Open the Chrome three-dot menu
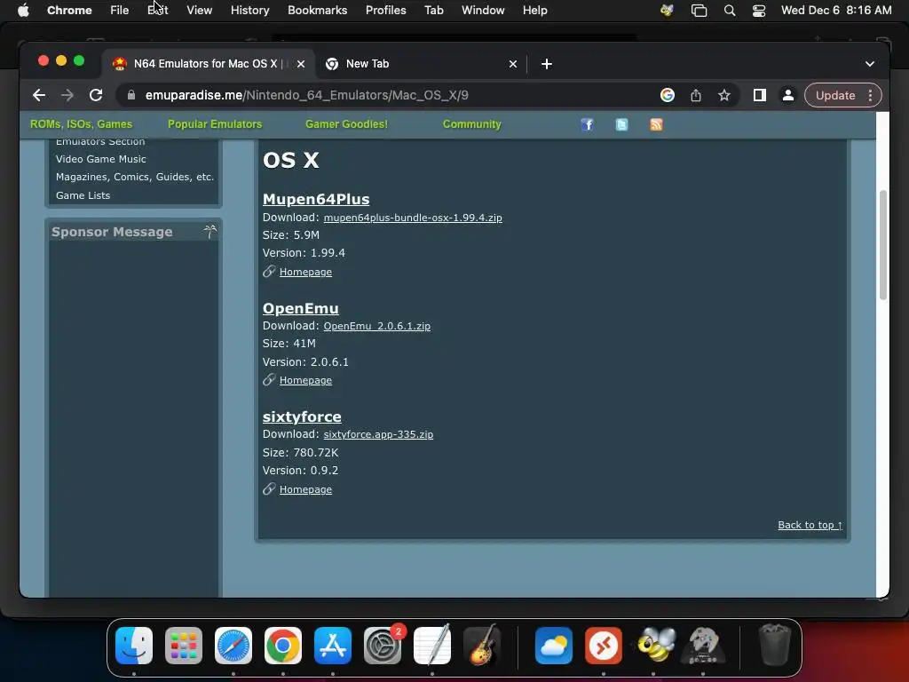The width and height of the screenshot is (909, 682). click(x=870, y=95)
